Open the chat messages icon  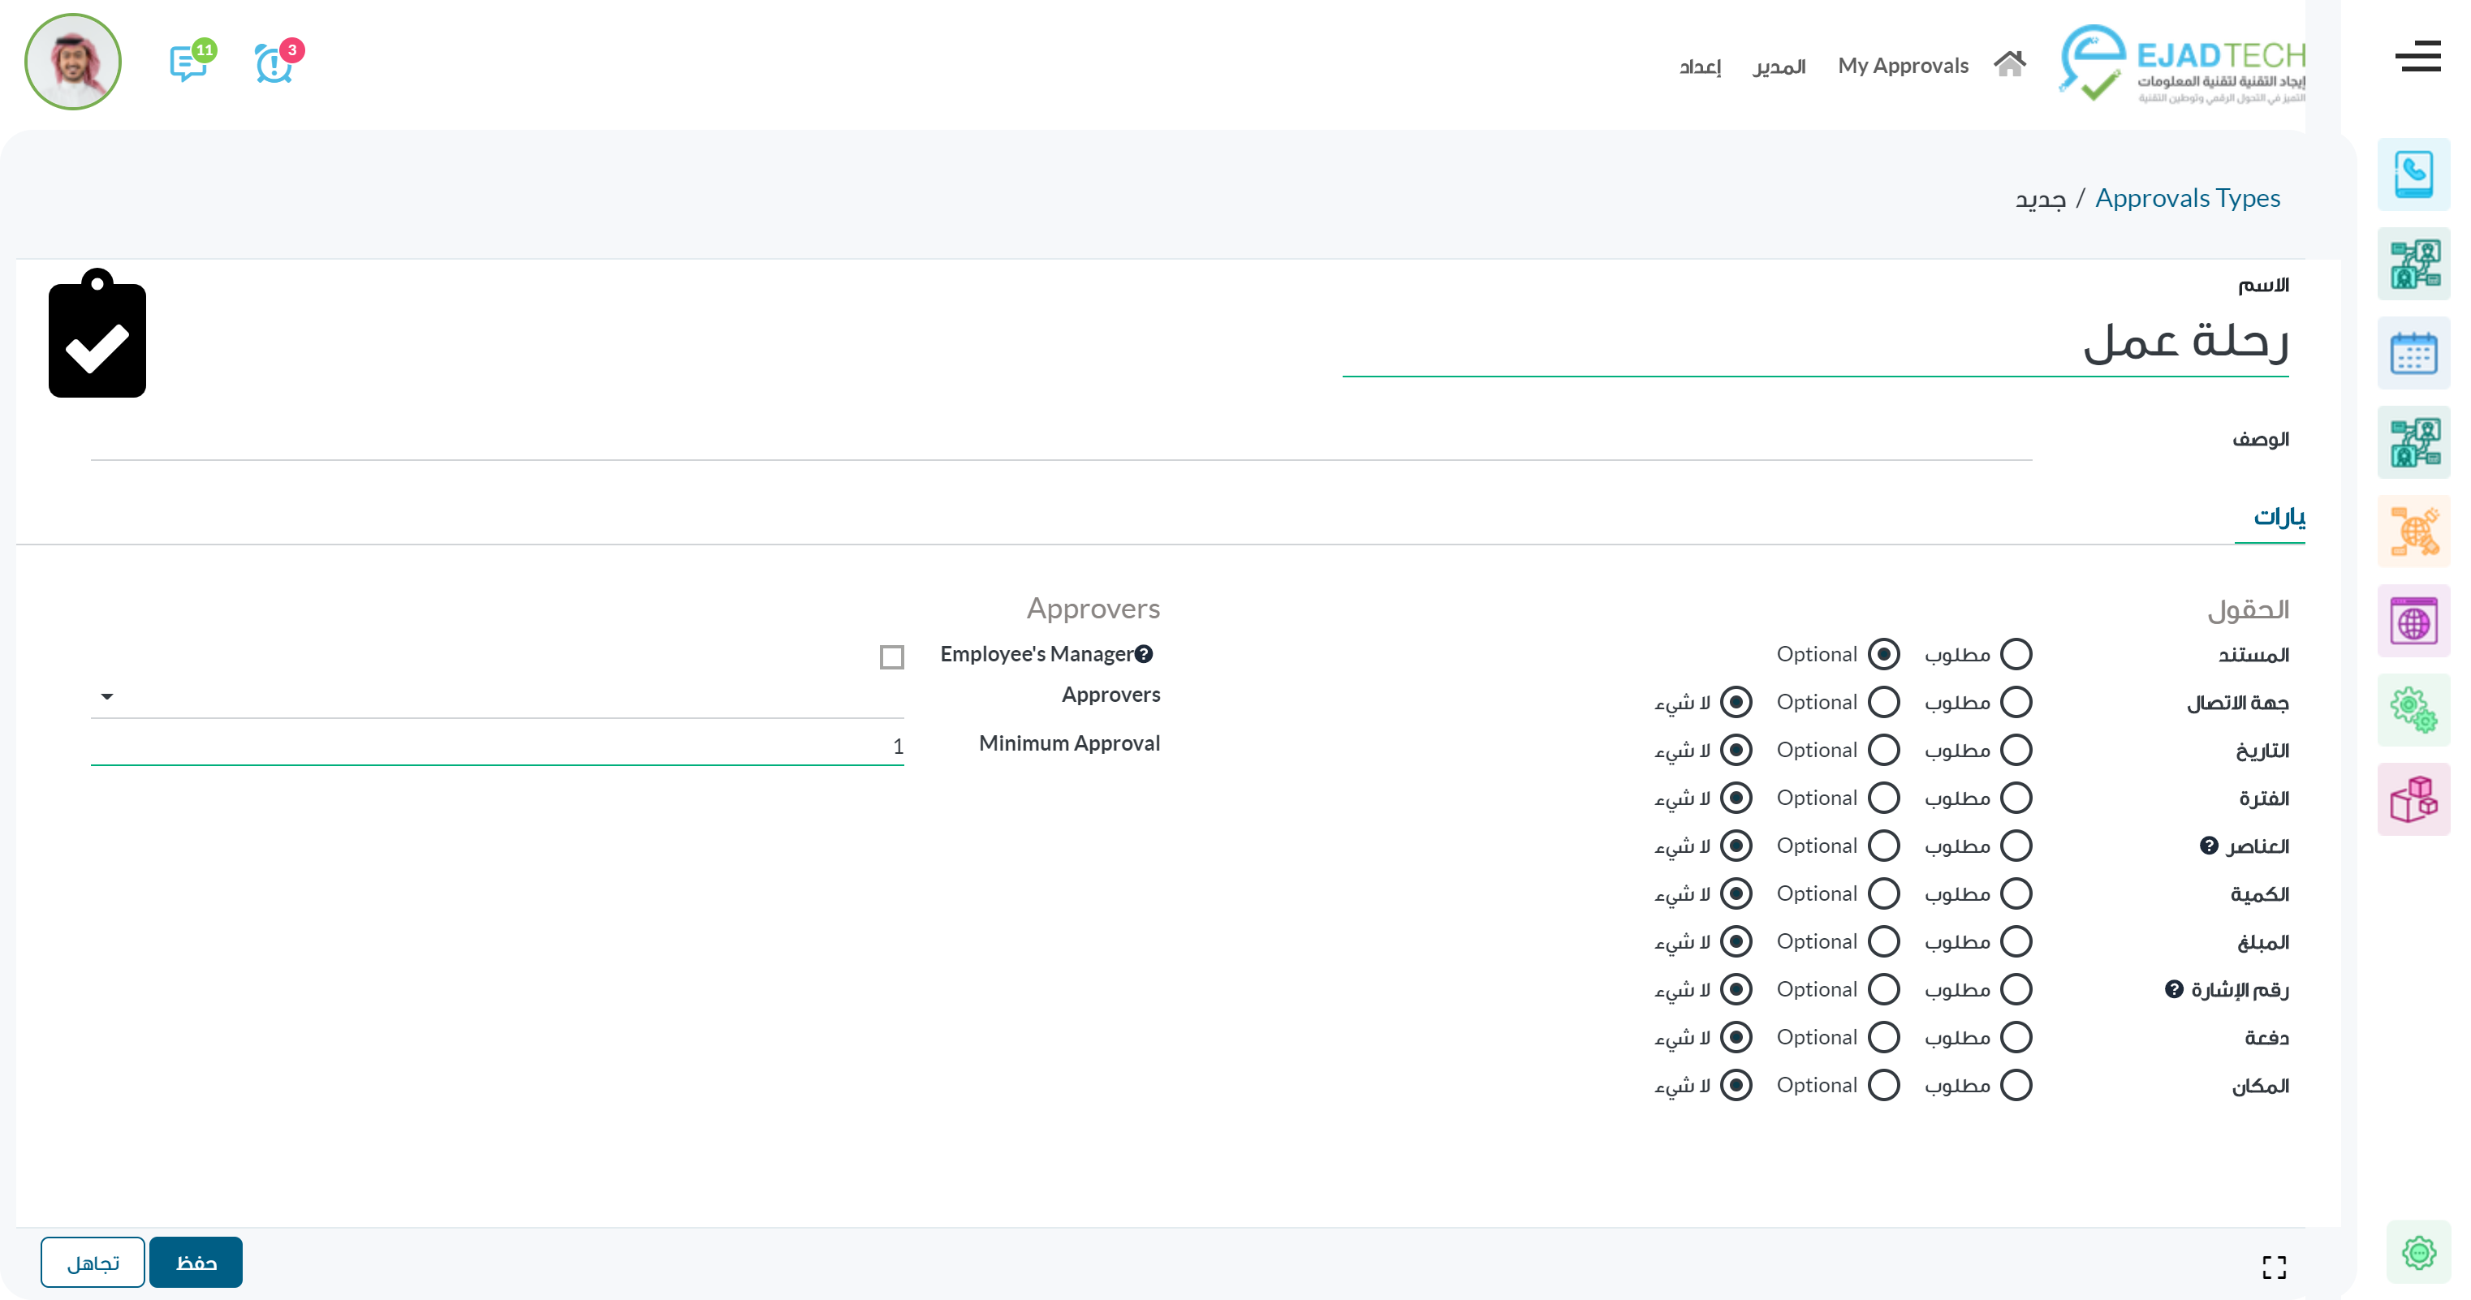pyautogui.click(x=188, y=64)
